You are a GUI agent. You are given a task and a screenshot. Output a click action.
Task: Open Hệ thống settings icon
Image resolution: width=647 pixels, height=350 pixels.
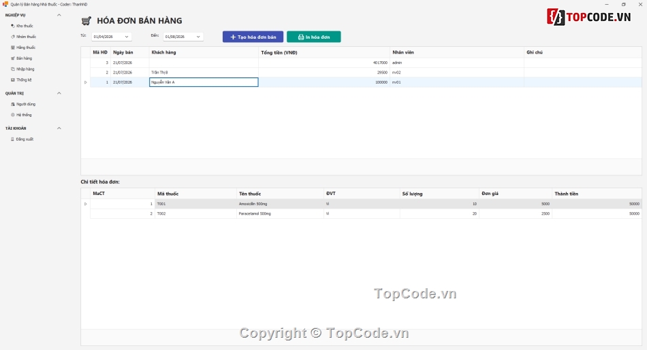pyautogui.click(x=13, y=115)
